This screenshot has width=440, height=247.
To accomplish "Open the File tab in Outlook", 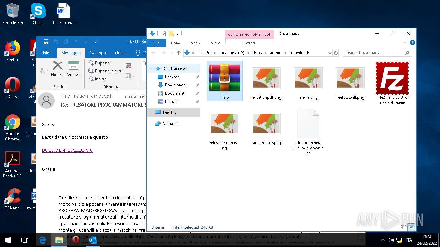I will [46, 53].
